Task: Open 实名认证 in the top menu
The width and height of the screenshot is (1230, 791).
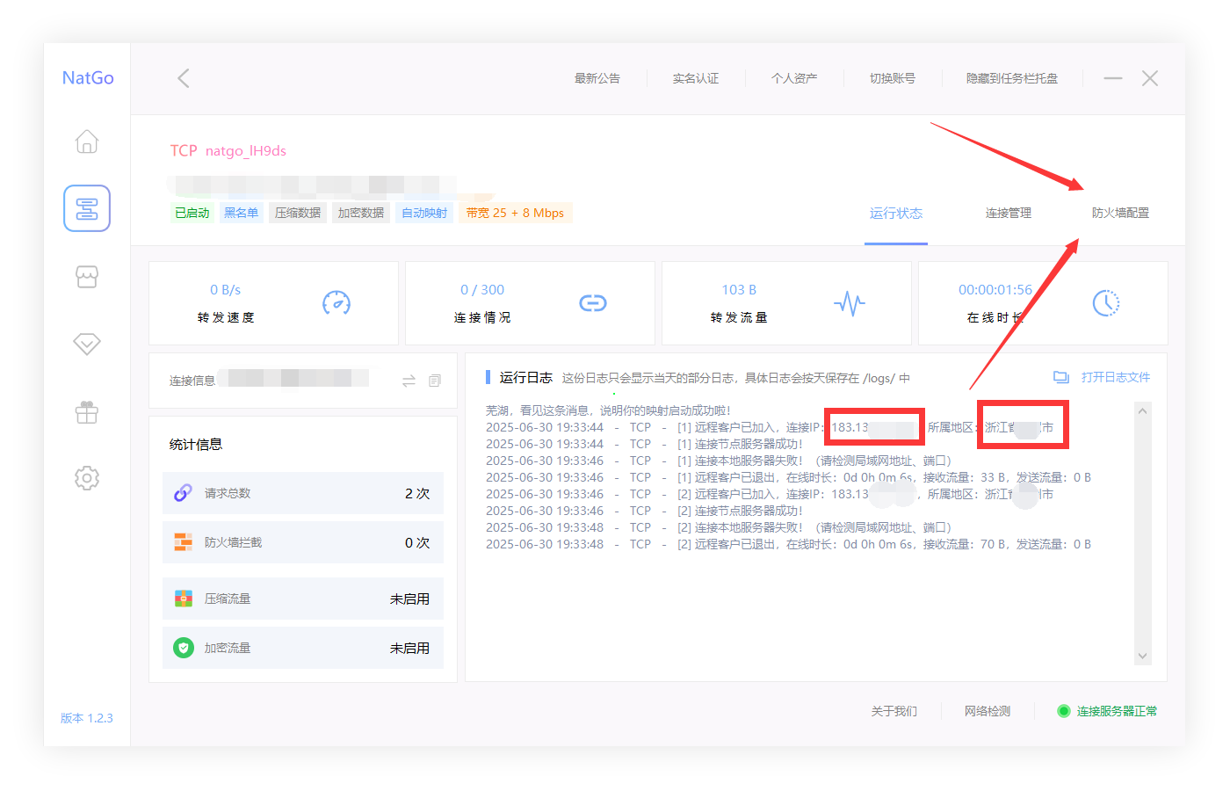Action: [696, 78]
